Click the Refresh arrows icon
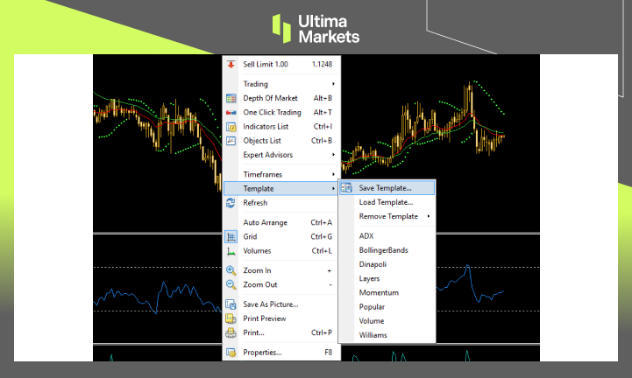 tap(231, 203)
